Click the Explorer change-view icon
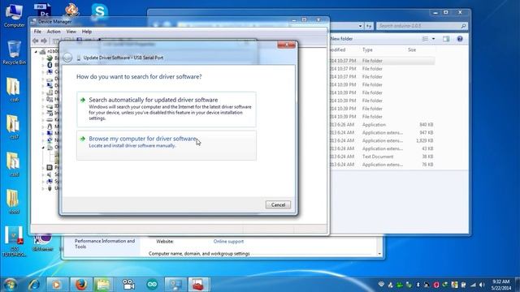Screen dimensions: 520x292 point(425,39)
